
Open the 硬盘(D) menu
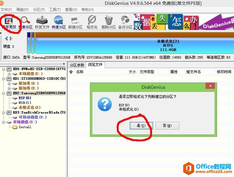(22, 10)
